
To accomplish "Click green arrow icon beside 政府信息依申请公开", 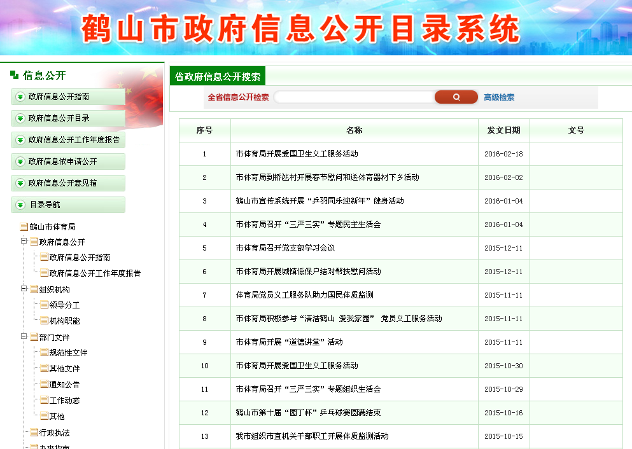I will coord(20,162).
